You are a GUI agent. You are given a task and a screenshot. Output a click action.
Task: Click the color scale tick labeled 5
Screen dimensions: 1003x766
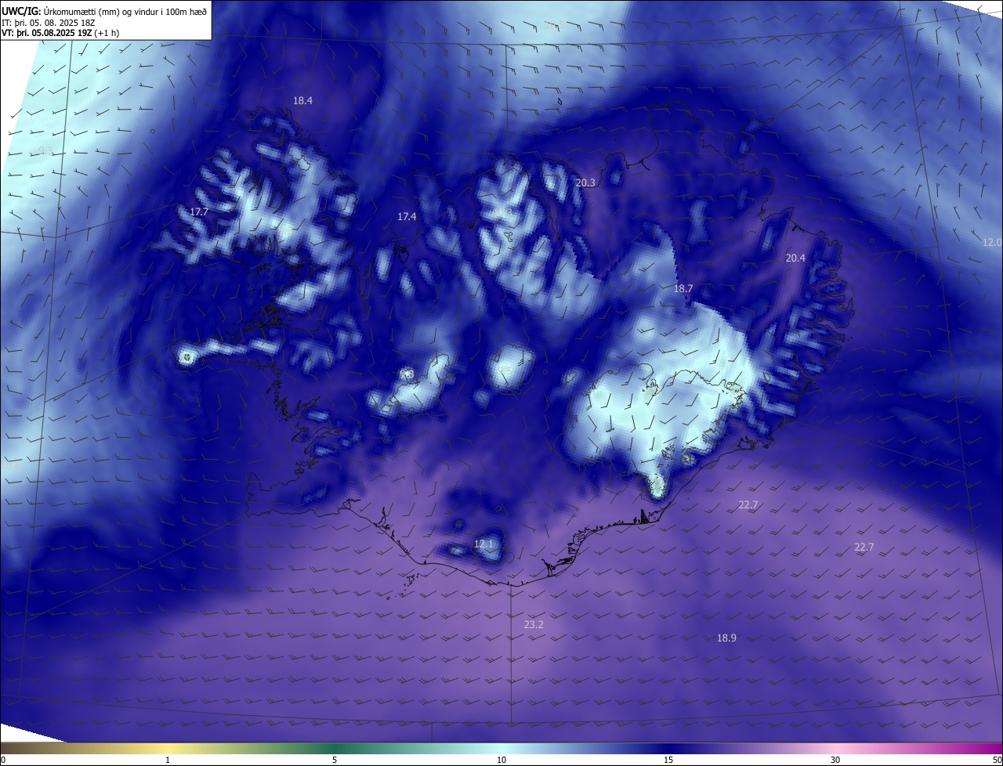click(335, 760)
